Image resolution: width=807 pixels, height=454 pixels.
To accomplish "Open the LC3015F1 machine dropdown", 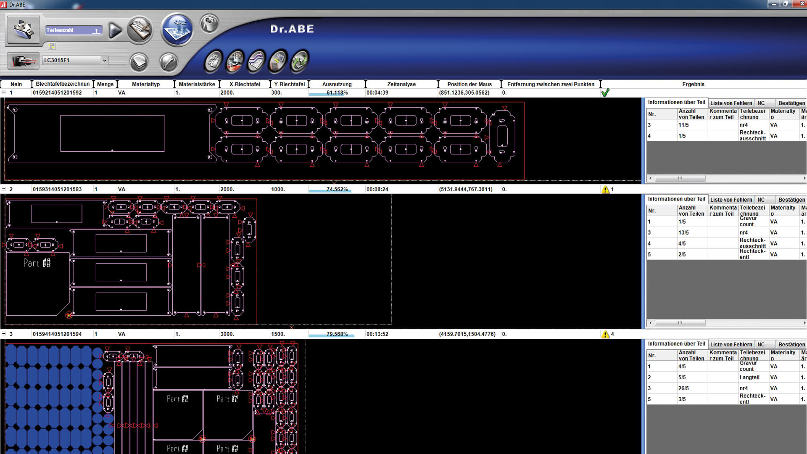I will (x=105, y=61).
